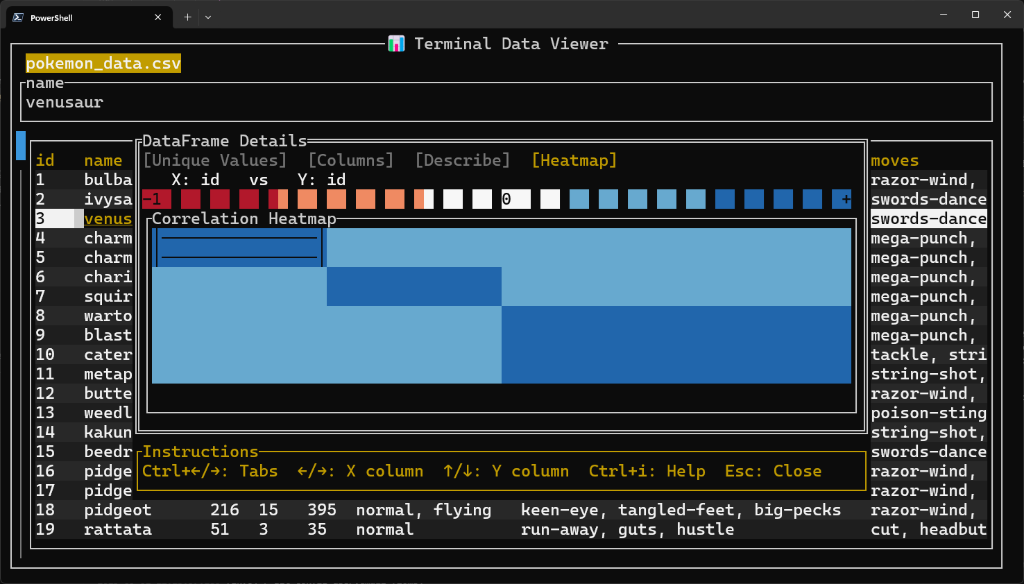Open a new terminal tab with plus icon
This screenshot has height=584, width=1024.
point(187,17)
